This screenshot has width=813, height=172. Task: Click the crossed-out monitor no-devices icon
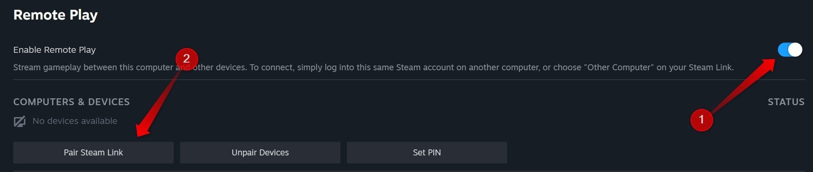click(20, 121)
